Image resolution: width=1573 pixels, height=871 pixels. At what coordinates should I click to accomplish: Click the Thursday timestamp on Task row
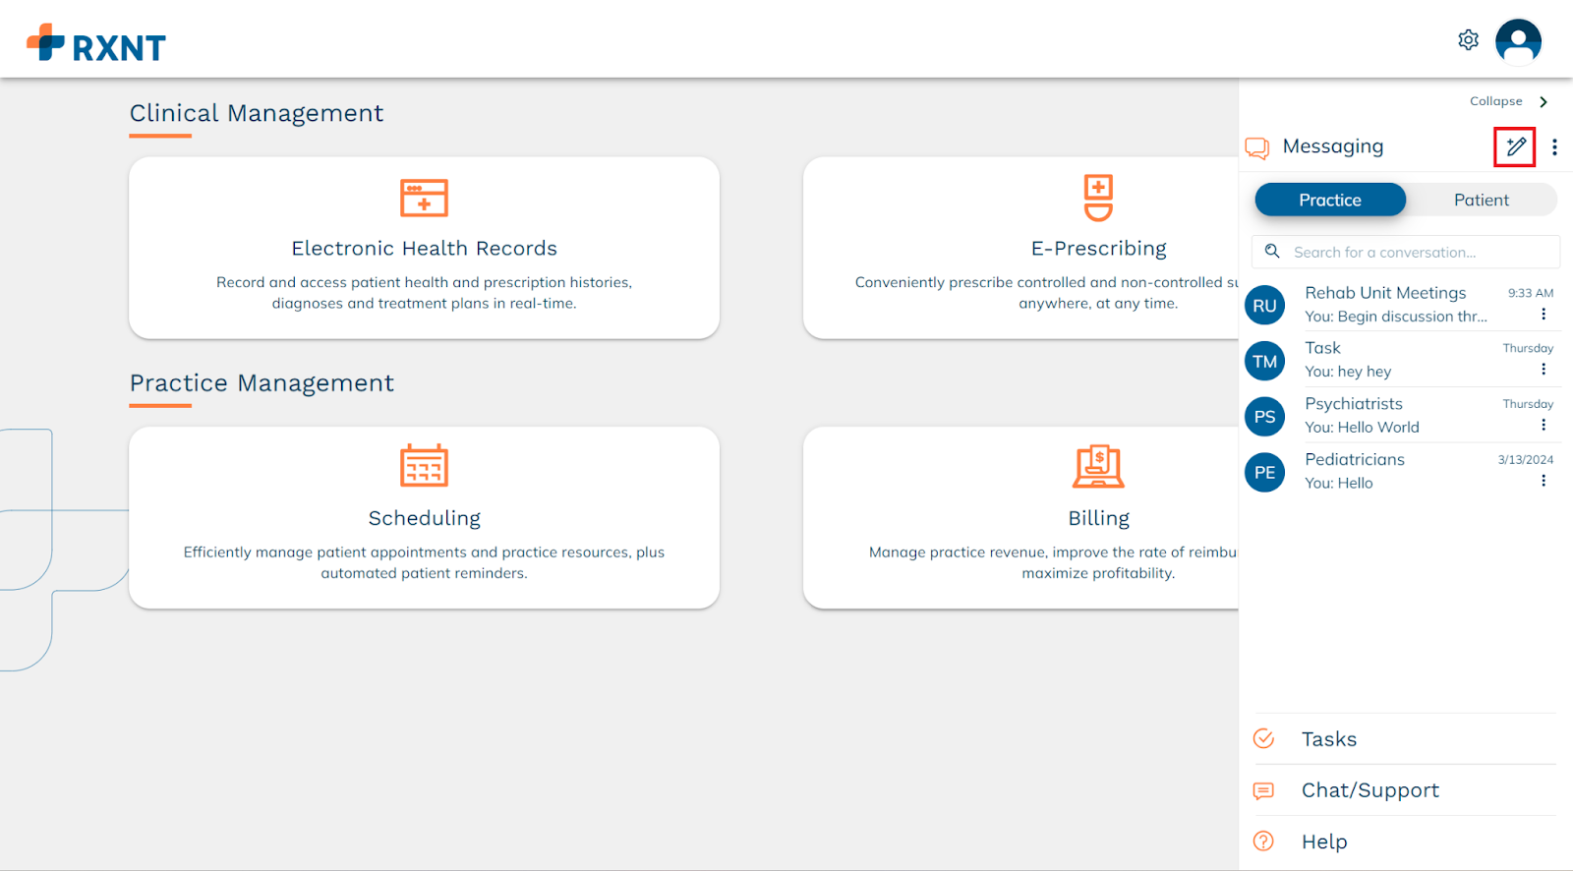click(1528, 348)
